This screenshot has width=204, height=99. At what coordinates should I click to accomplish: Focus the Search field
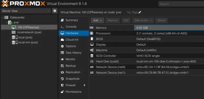(x=181, y=4)
